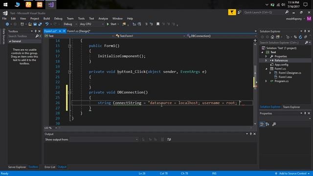Click the Open File folder icon
This screenshot has height=176, width=313.
(x=30, y=24)
